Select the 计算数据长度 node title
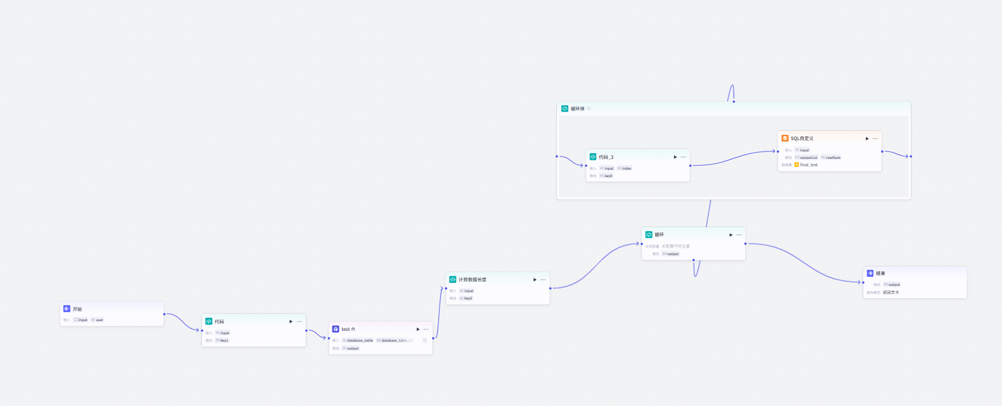 pos(473,280)
